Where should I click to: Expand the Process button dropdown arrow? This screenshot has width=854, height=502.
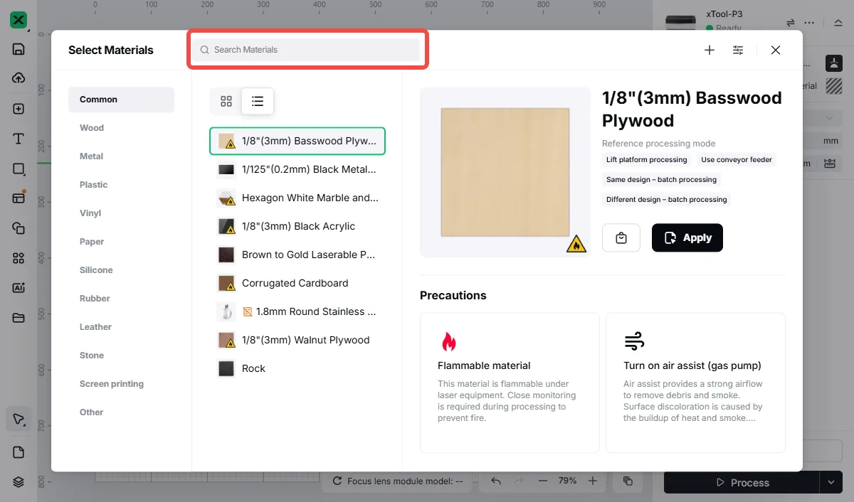pyautogui.click(x=830, y=482)
